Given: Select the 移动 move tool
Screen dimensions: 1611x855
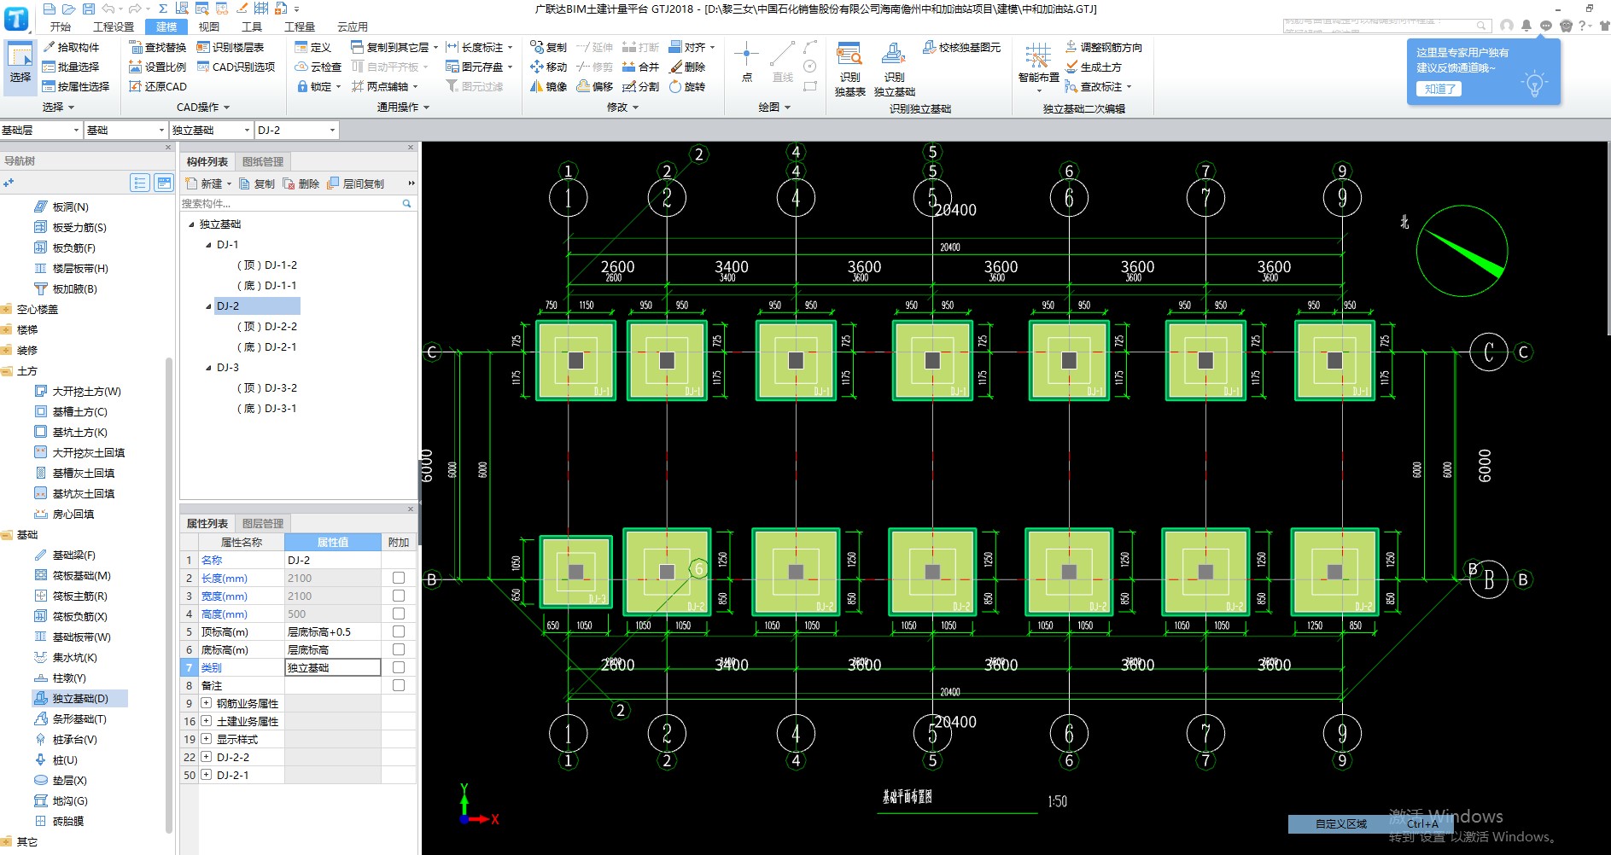Looking at the screenshot, I should [x=548, y=67].
